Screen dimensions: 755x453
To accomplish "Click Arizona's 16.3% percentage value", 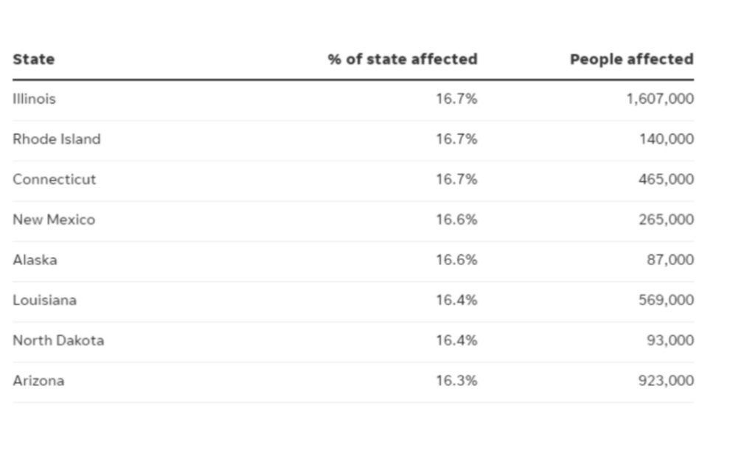I will (456, 381).
